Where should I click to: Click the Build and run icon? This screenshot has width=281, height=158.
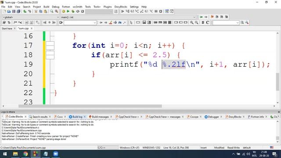(73, 11)
